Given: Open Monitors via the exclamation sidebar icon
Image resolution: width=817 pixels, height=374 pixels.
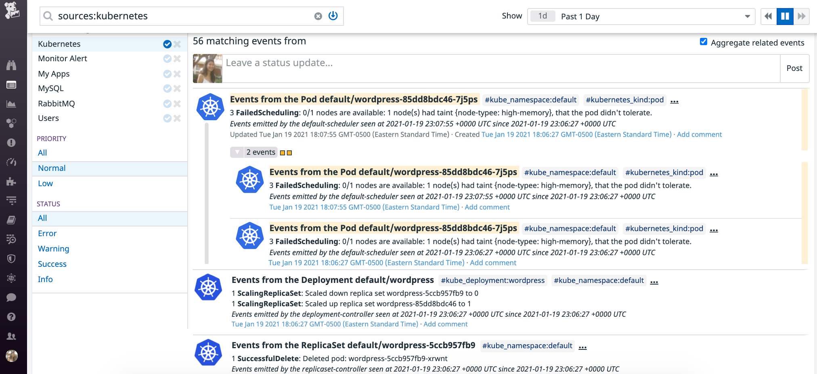Looking at the screenshot, I should (x=11, y=142).
